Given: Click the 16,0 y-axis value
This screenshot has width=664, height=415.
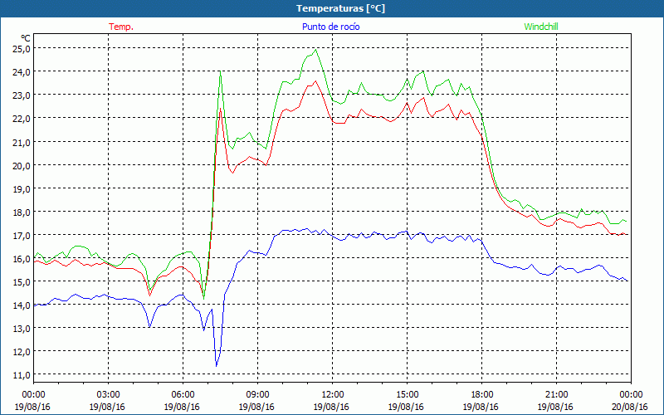Looking at the screenshot, I should [22, 259].
